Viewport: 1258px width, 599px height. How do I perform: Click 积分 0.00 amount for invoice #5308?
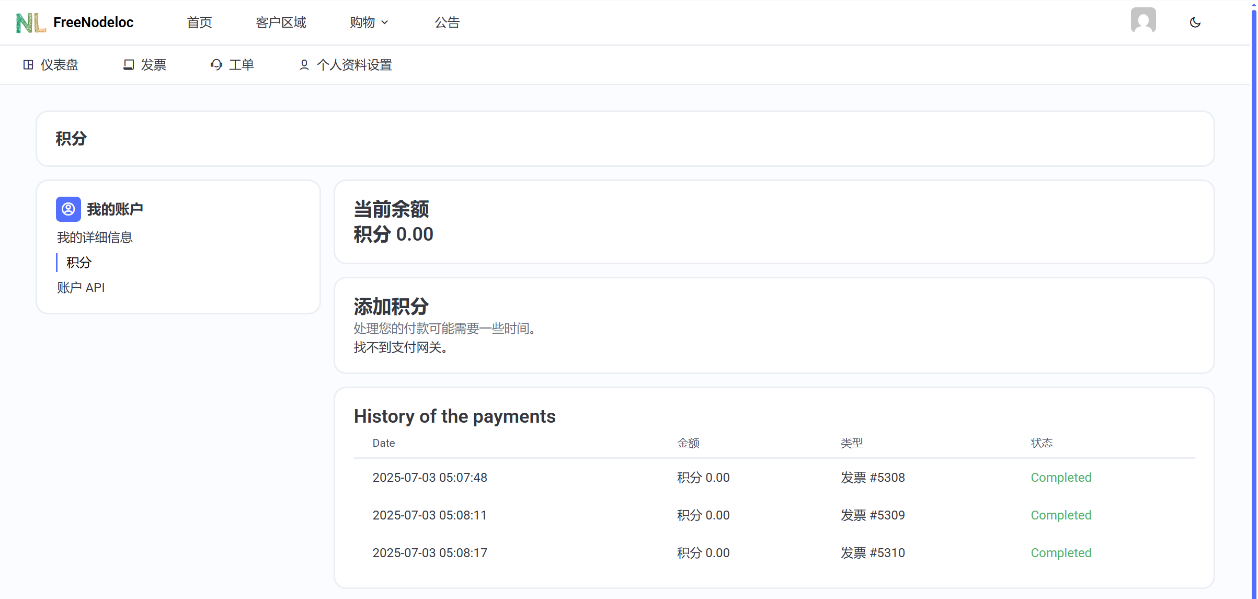[703, 478]
